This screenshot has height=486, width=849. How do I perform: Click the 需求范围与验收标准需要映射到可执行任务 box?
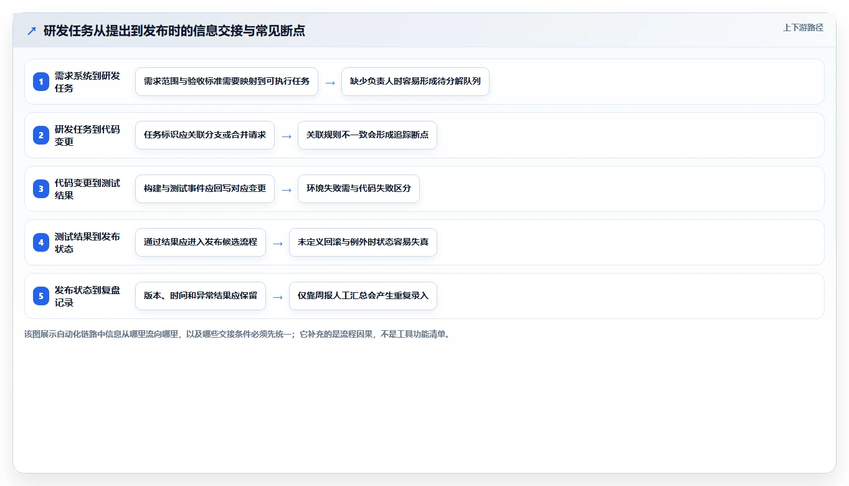tap(227, 82)
